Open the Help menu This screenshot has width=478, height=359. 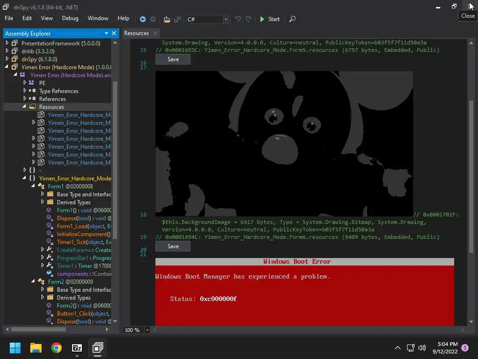pyautogui.click(x=123, y=18)
